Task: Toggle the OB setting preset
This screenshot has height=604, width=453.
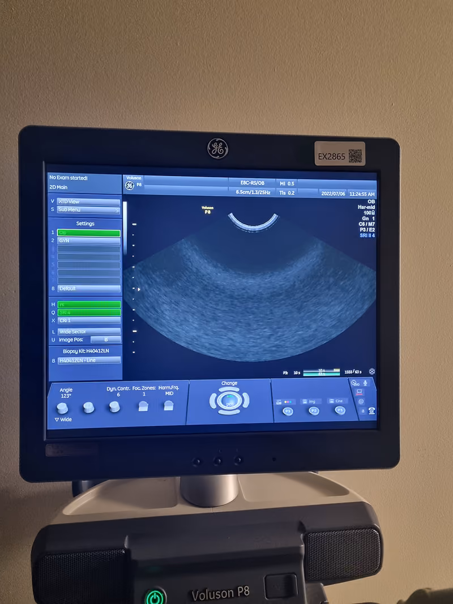Action: (x=88, y=233)
